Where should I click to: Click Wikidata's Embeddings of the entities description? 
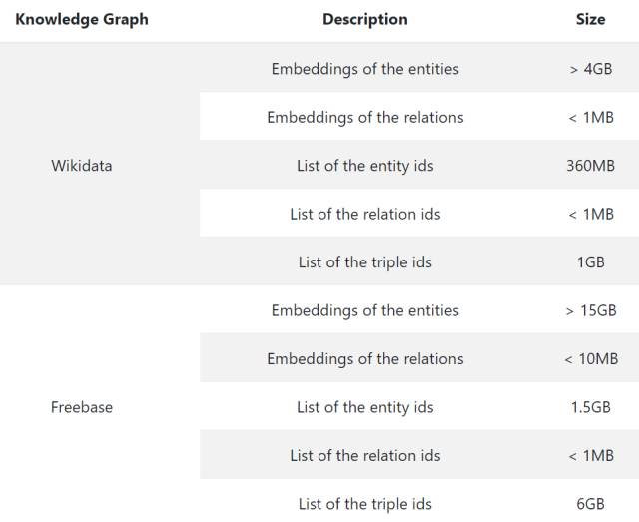(365, 69)
